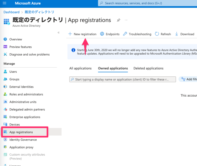The width and height of the screenshot is (197, 166).
Task: Click the Diagnose and solve problems tools icon
Action: 5,54
